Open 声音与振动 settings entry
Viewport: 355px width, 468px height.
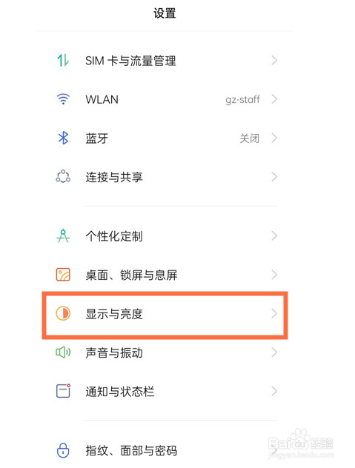tap(165, 352)
